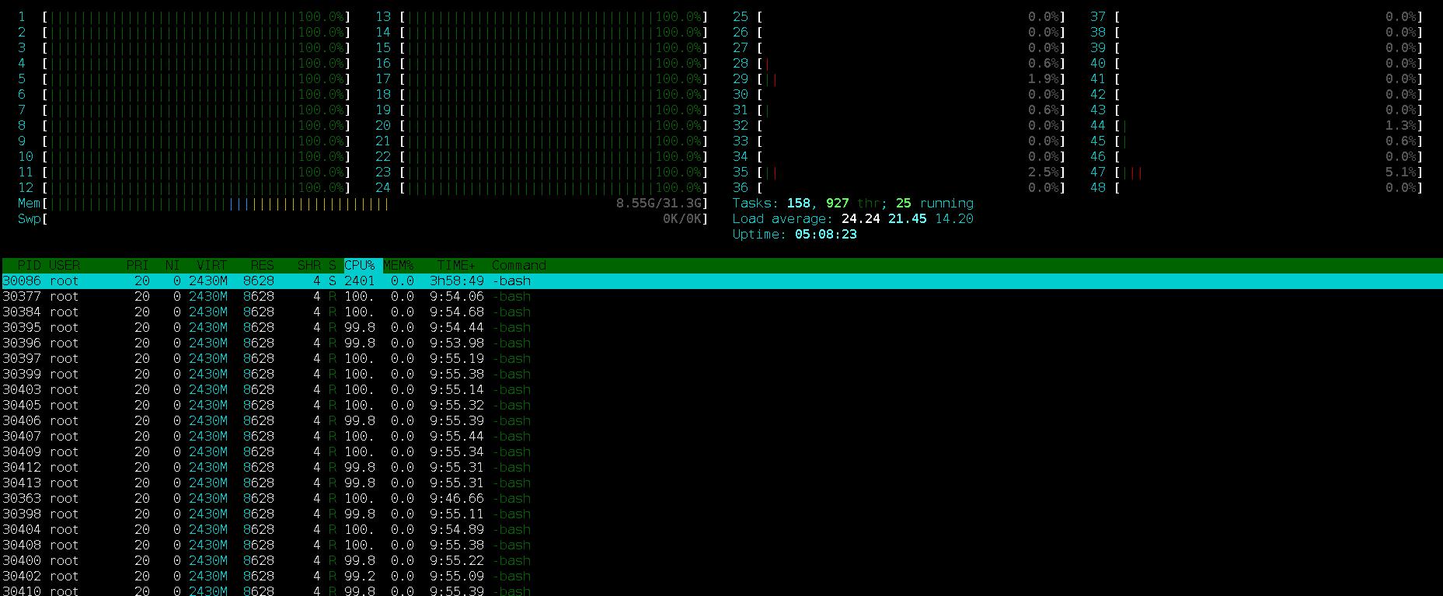Click CPU 35 meter showing 2.5%

(899, 172)
